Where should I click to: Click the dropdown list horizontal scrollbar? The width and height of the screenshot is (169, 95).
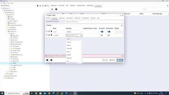pos(72,63)
